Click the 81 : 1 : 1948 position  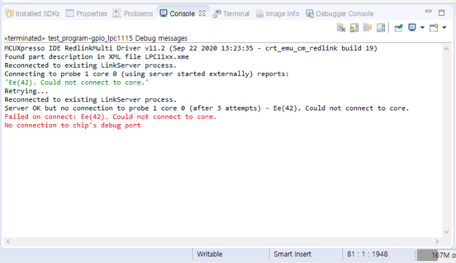[367, 255]
